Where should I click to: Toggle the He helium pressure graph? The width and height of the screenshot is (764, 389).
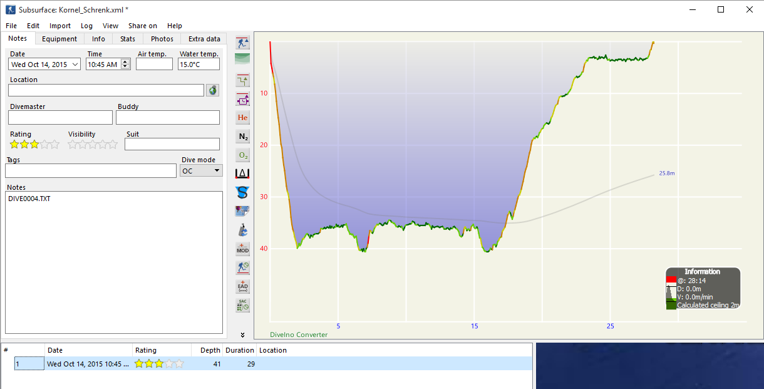(242, 117)
